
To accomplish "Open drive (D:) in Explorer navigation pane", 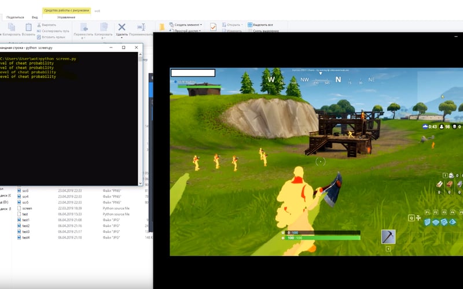I will pyautogui.click(x=4, y=202).
